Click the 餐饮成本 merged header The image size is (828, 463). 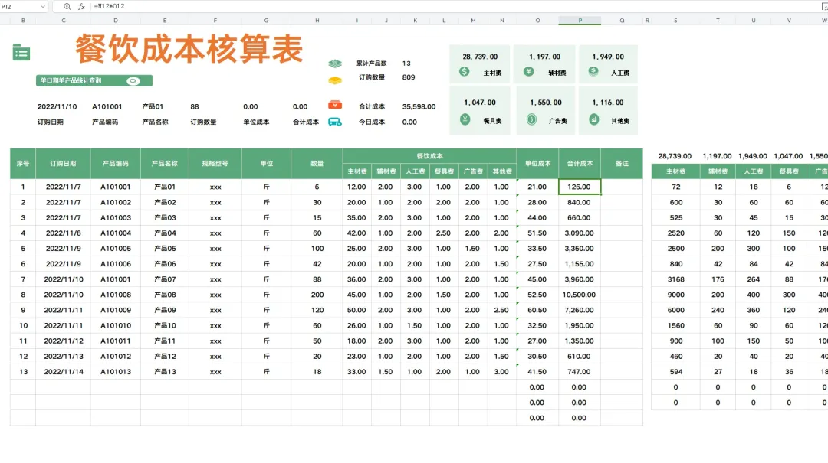tap(429, 156)
